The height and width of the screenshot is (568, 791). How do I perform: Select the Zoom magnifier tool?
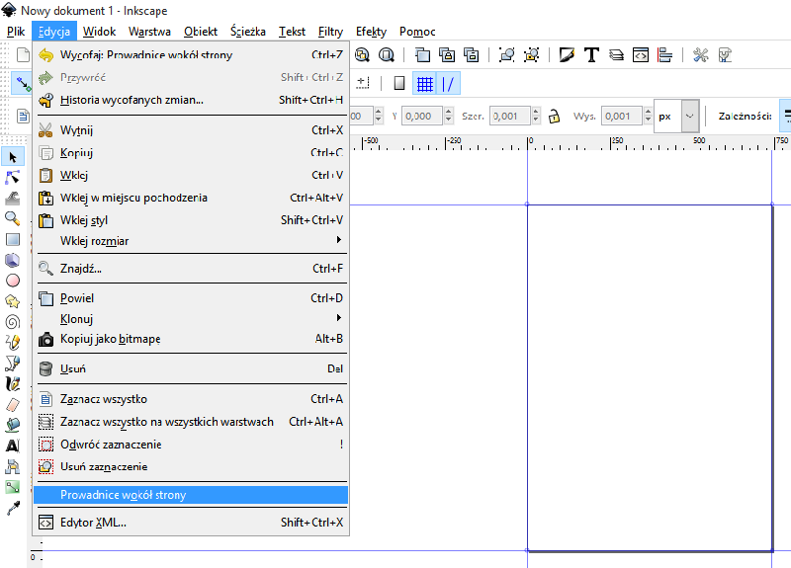coord(13,218)
